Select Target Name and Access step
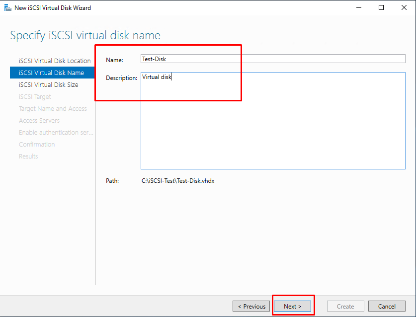This screenshot has height=317, width=416. [53, 108]
